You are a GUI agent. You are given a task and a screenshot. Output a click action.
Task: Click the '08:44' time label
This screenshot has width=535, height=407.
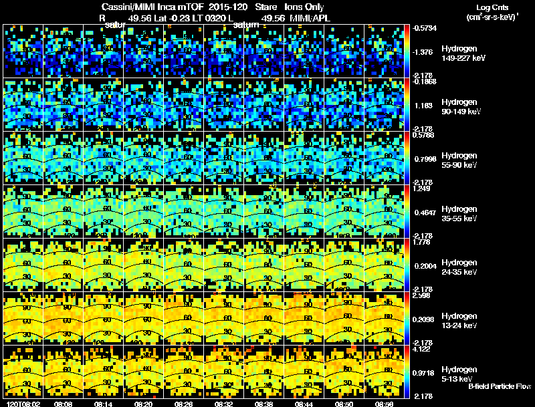(x=304, y=404)
